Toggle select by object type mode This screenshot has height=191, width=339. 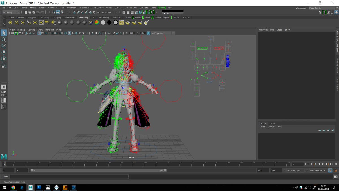pyautogui.click(x=58, y=12)
